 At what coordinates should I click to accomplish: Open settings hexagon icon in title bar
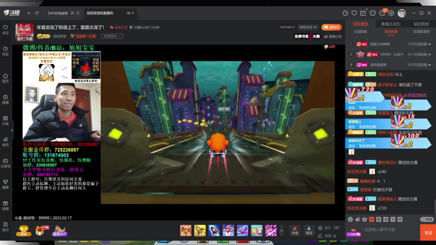pos(391,13)
